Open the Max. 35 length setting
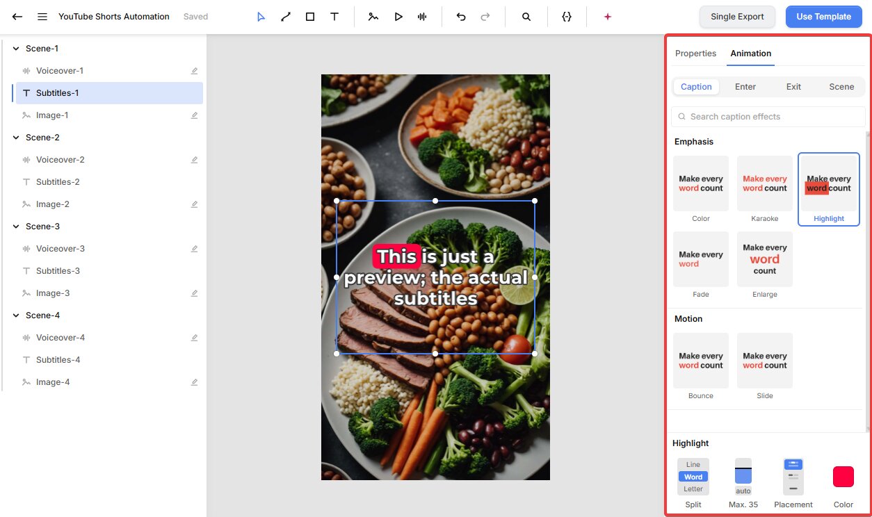 pyautogui.click(x=743, y=477)
